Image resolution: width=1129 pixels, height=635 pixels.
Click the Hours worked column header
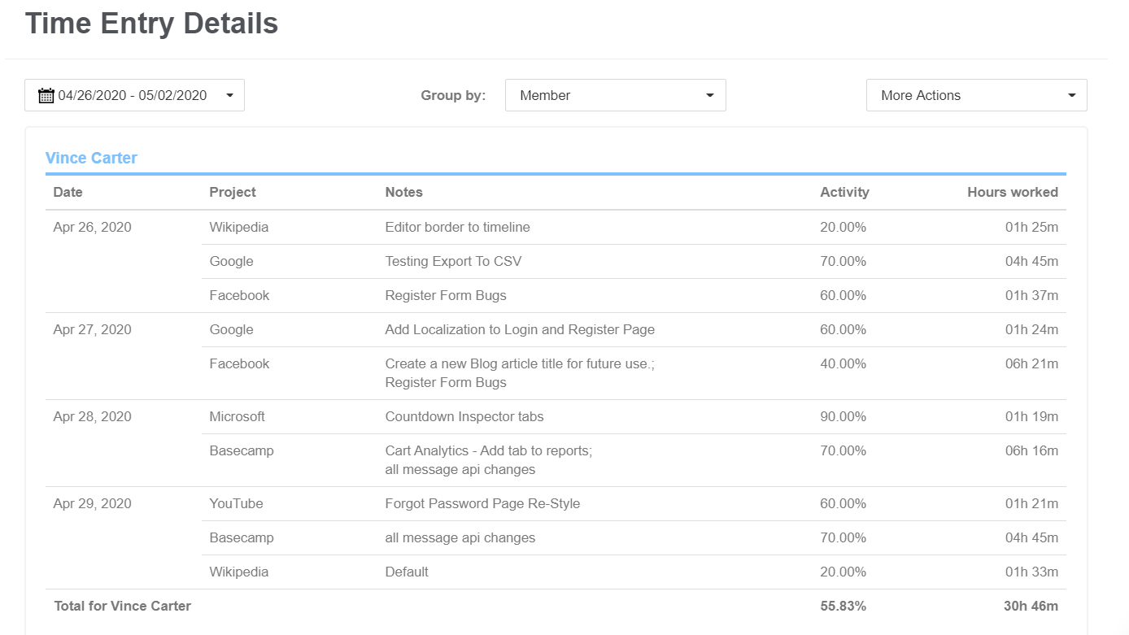1012,193
